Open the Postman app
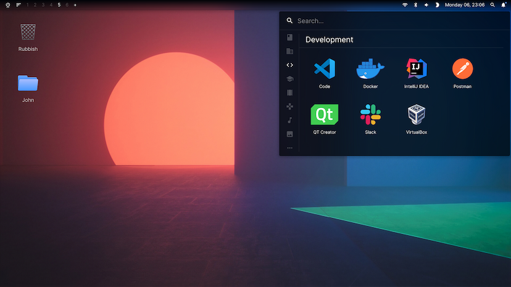The height and width of the screenshot is (287, 511). click(x=462, y=69)
